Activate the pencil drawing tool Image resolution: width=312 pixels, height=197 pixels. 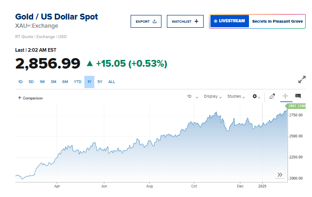click(x=272, y=96)
